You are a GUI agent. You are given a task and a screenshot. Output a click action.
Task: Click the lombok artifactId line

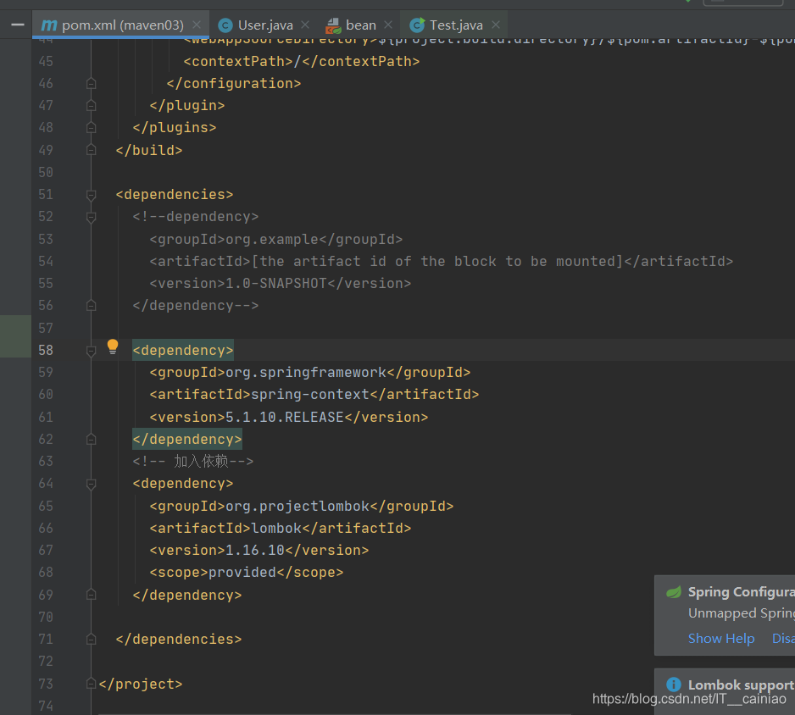pos(280,528)
